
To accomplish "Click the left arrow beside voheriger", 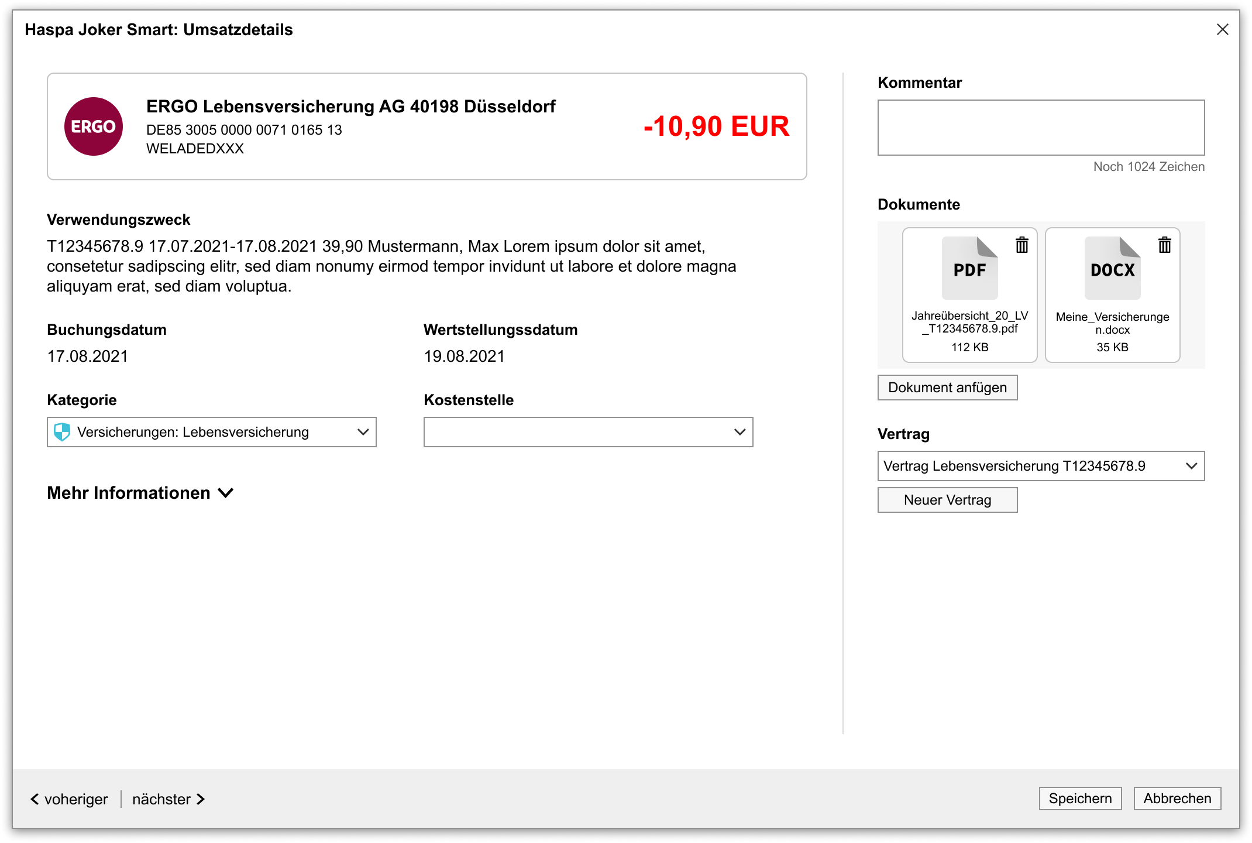I will pyautogui.click(x=35, y=799).
